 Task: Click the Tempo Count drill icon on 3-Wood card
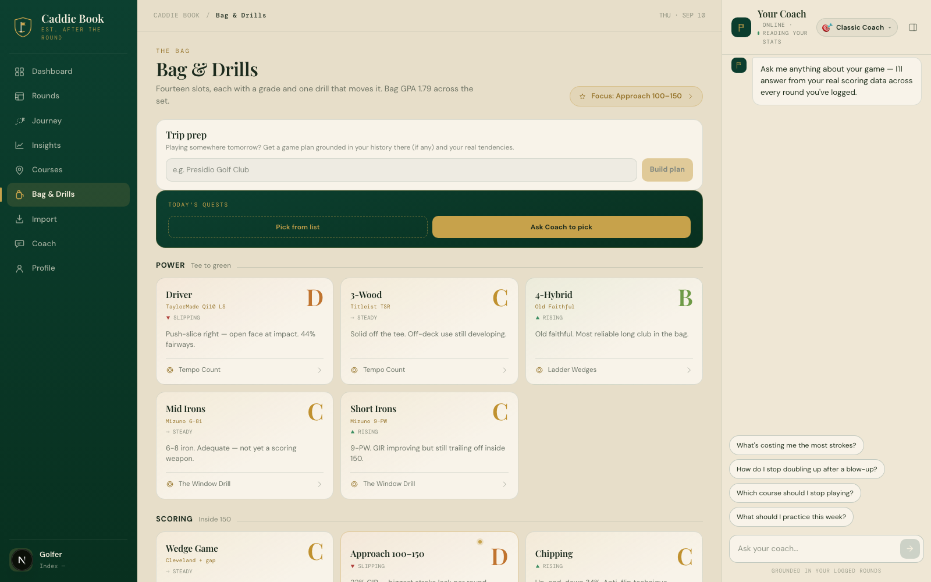click(354, 370)
